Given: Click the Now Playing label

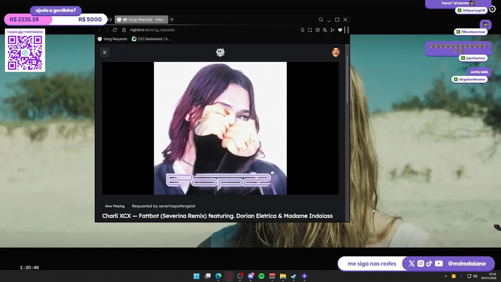Looking at the screenshot, I should tap(115, 206).
